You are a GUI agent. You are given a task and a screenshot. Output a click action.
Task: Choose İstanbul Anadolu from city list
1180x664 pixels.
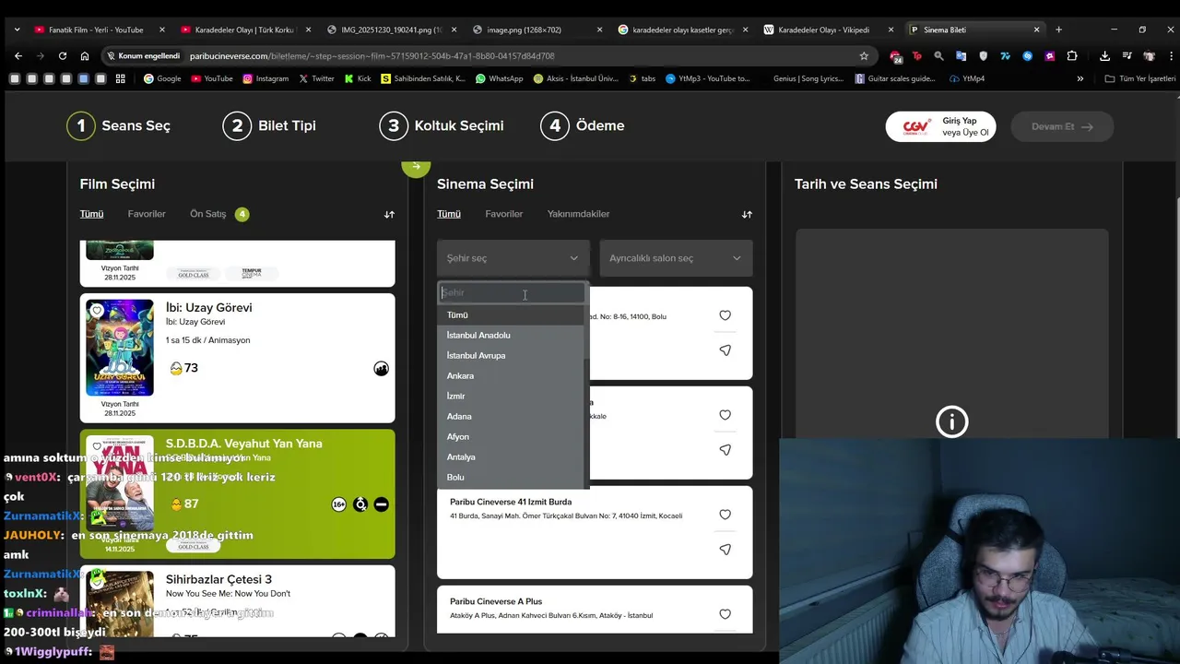click(511, 335)
